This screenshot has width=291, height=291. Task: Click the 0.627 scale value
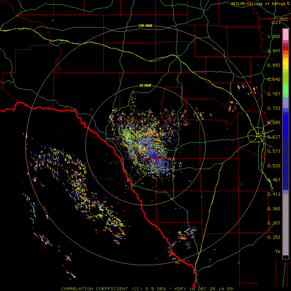pyautogui.click(x=274, y=137)
